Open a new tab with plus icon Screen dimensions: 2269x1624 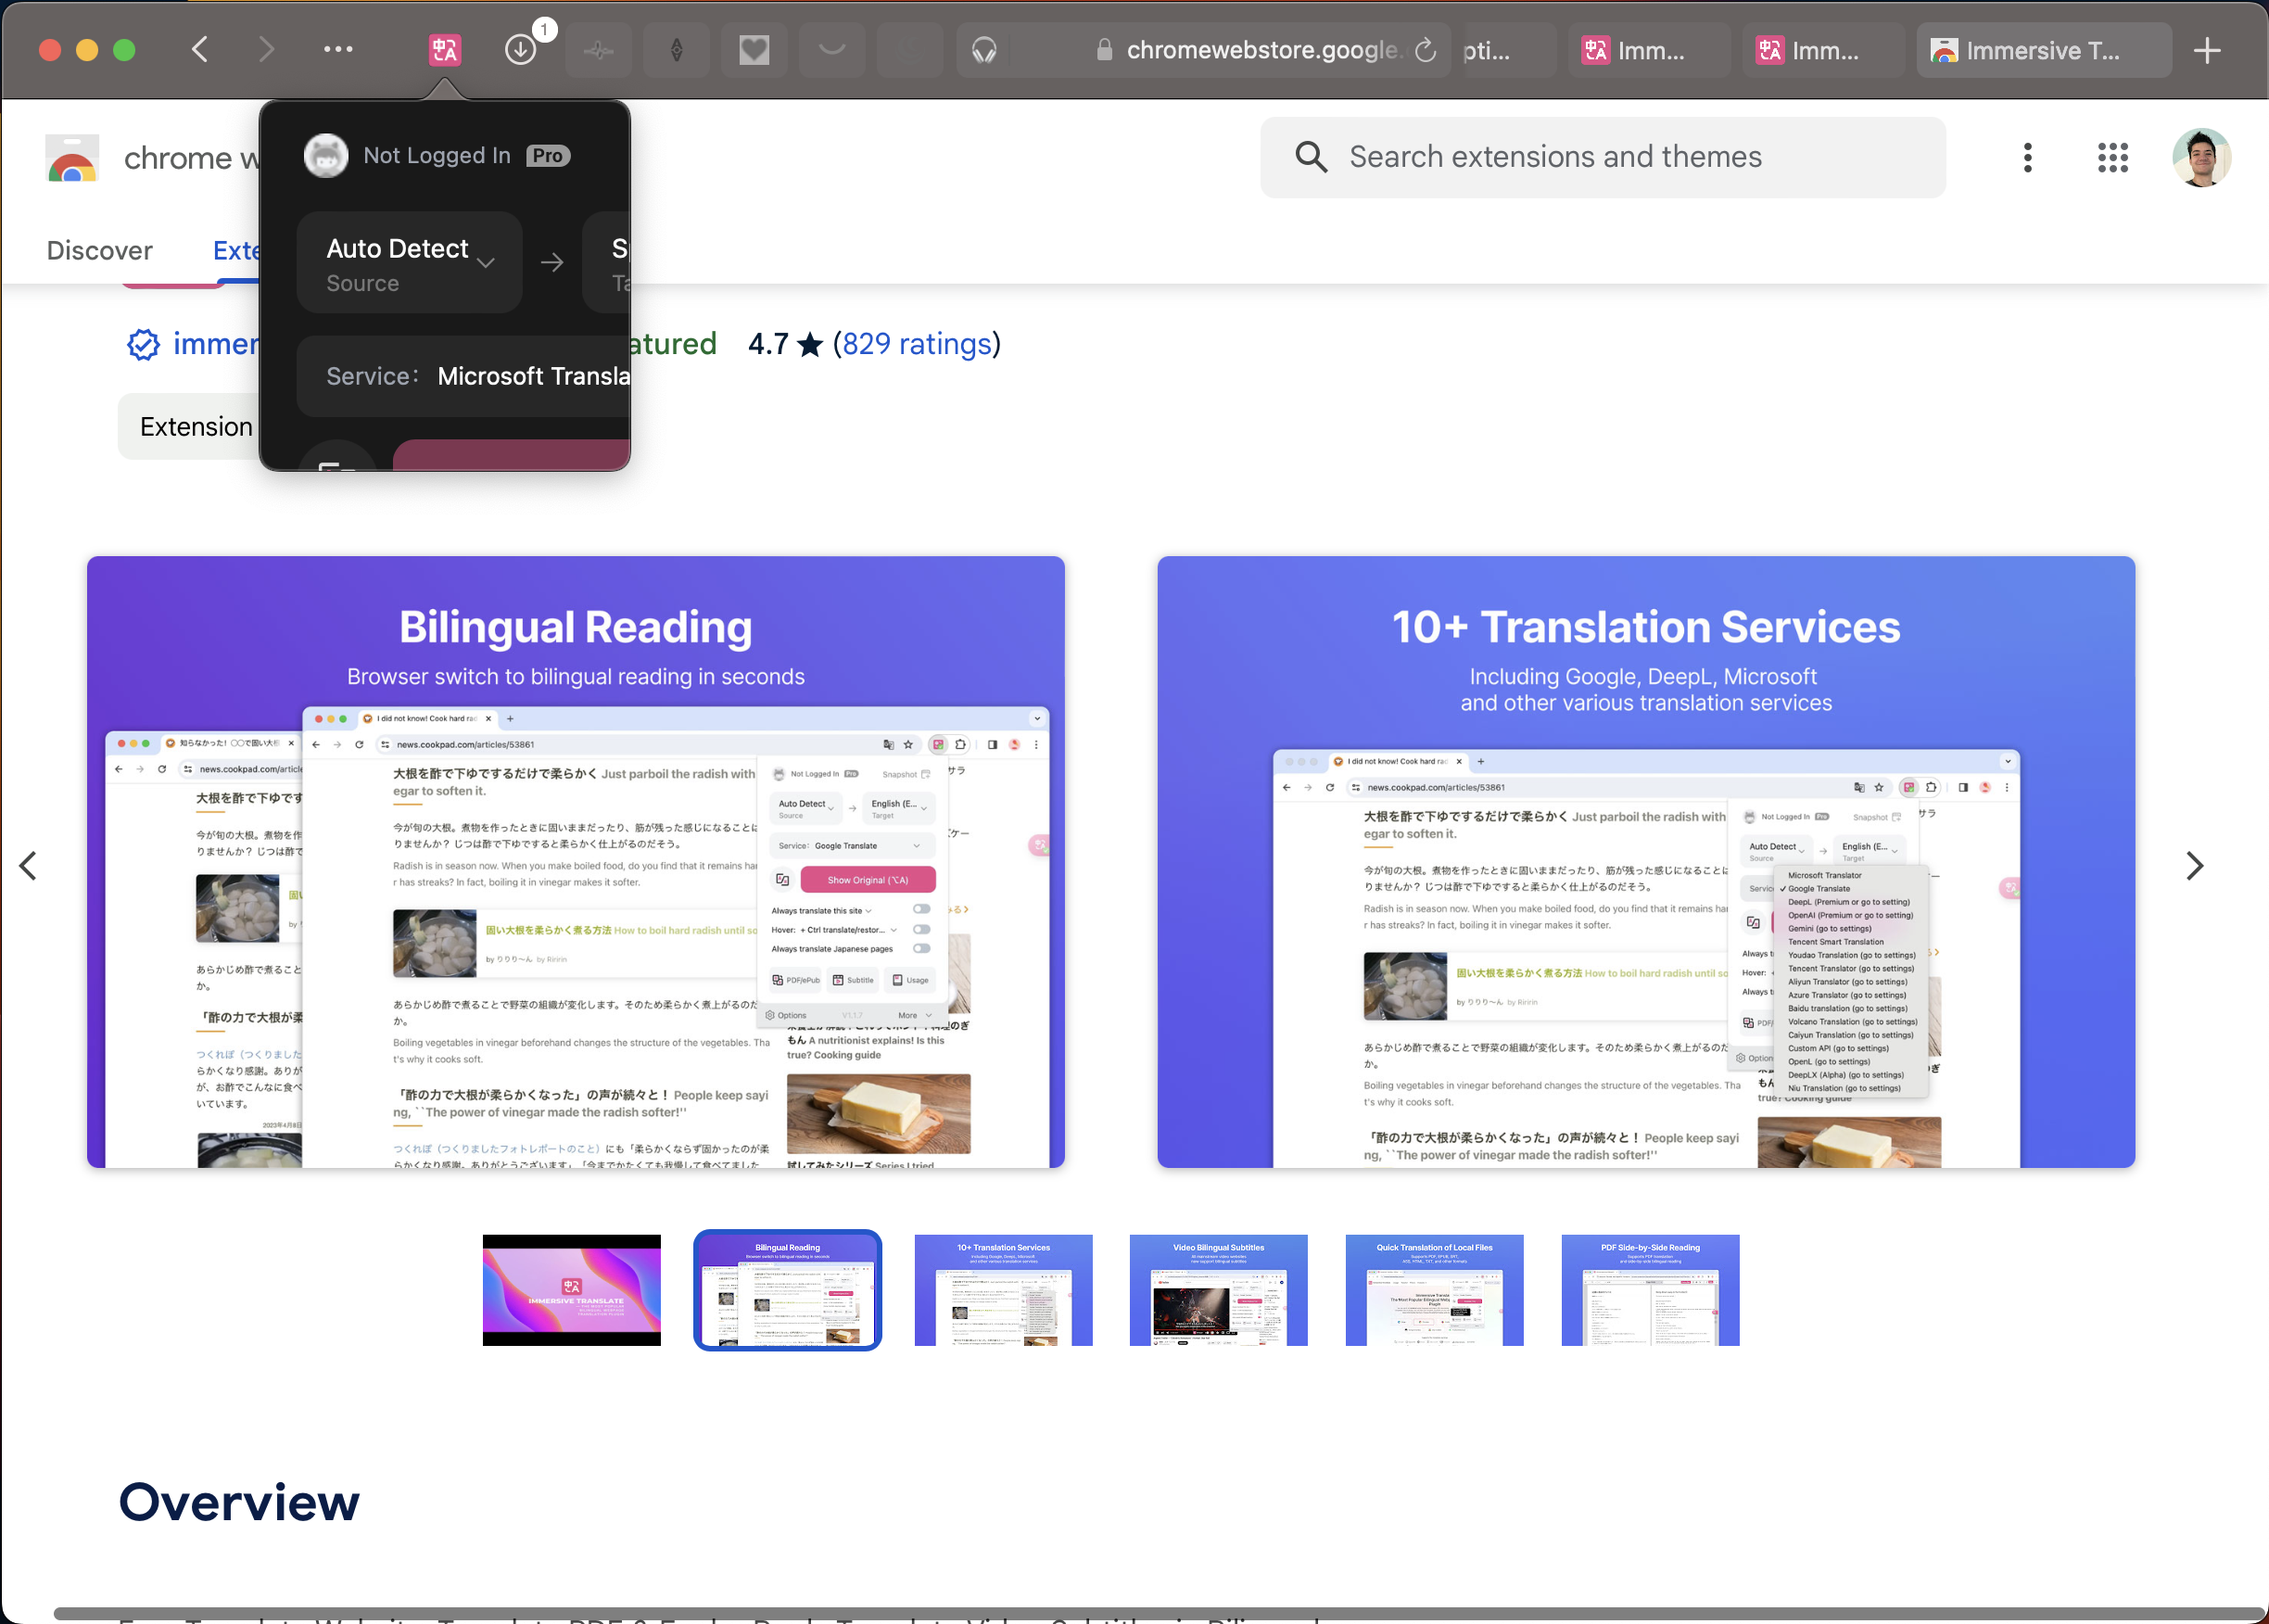2206,50
